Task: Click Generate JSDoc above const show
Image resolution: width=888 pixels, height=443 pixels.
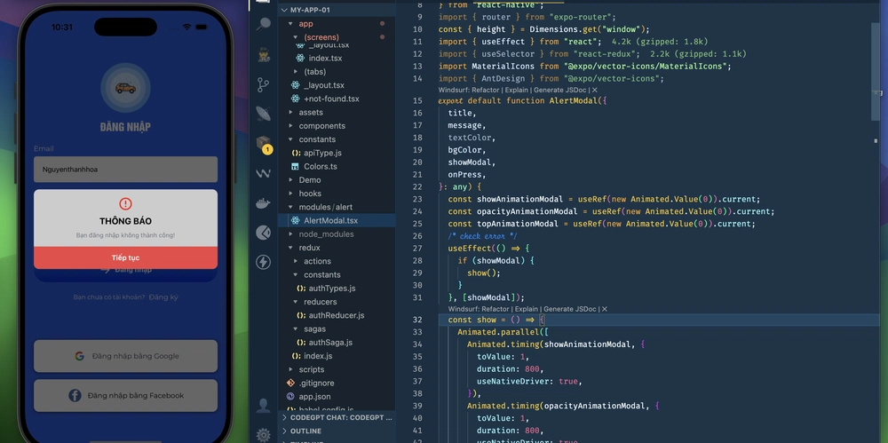Action: (571, 309)
